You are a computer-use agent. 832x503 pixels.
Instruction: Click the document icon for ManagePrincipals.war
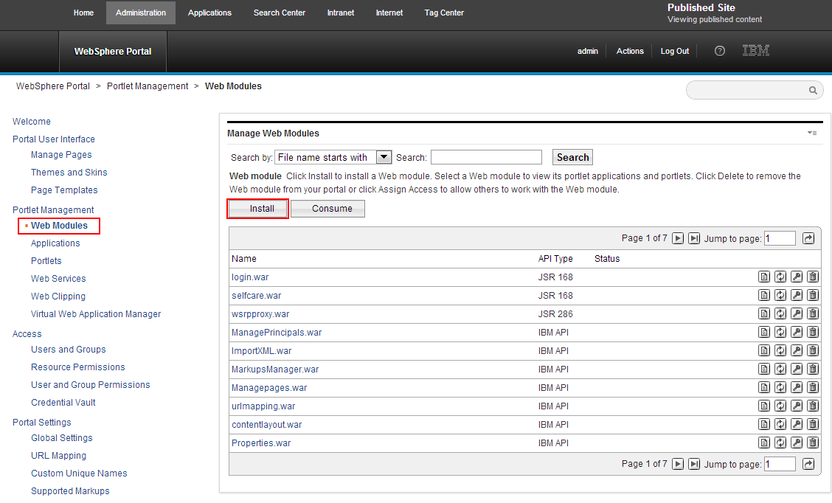click(764, 332)
